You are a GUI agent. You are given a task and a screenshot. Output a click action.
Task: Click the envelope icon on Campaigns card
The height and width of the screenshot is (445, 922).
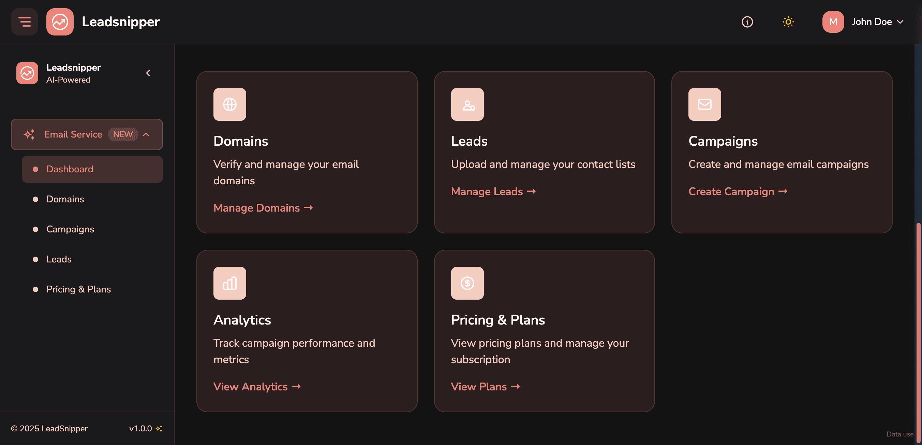(704, 104)
